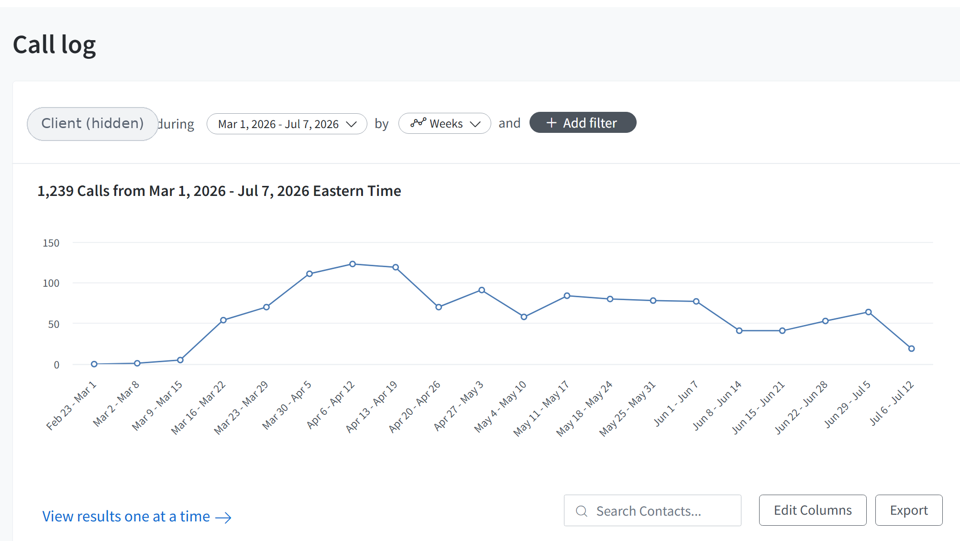Click the Add filter button
Viewport: 960px width, 541px height.
[x=583, y=123]
